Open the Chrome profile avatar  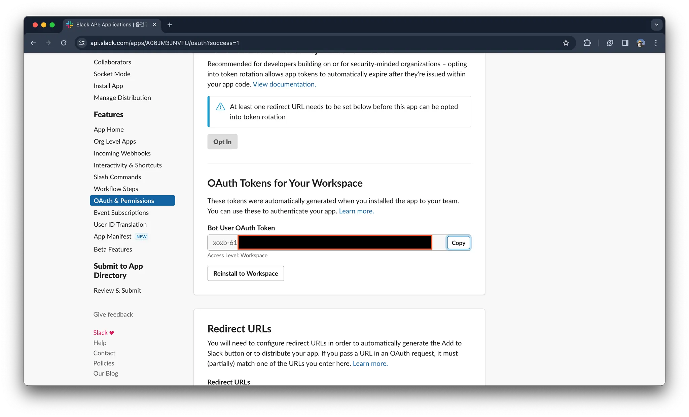click(x=641, y=43)
